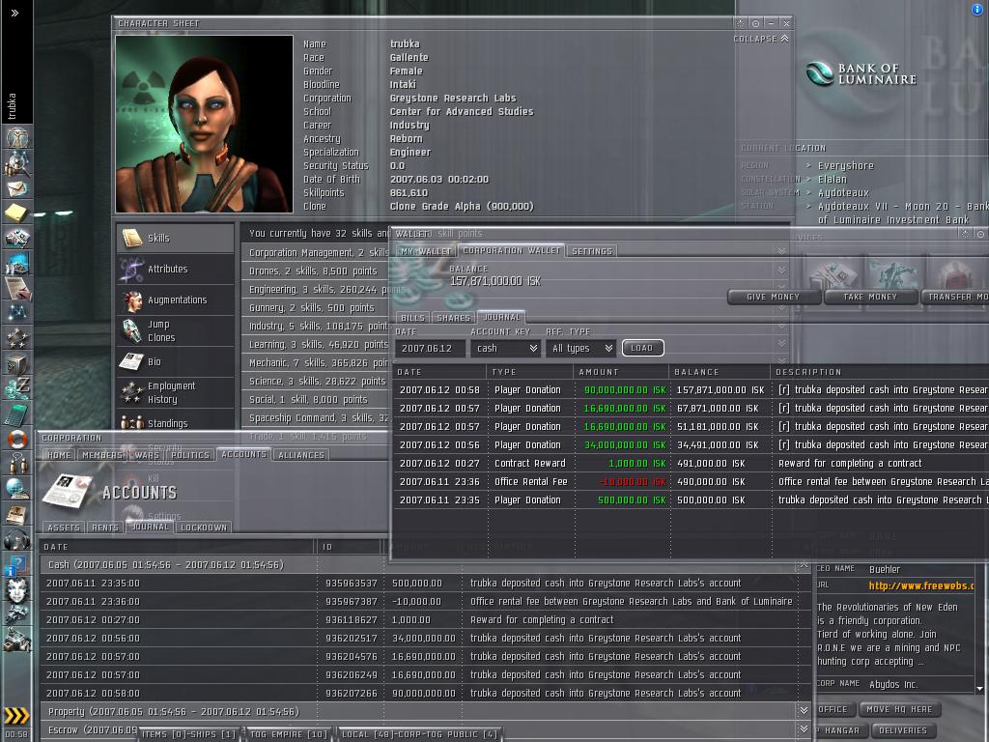Click the Take Money button
This screenshot has height=742, width=989.
click(870, 297)
